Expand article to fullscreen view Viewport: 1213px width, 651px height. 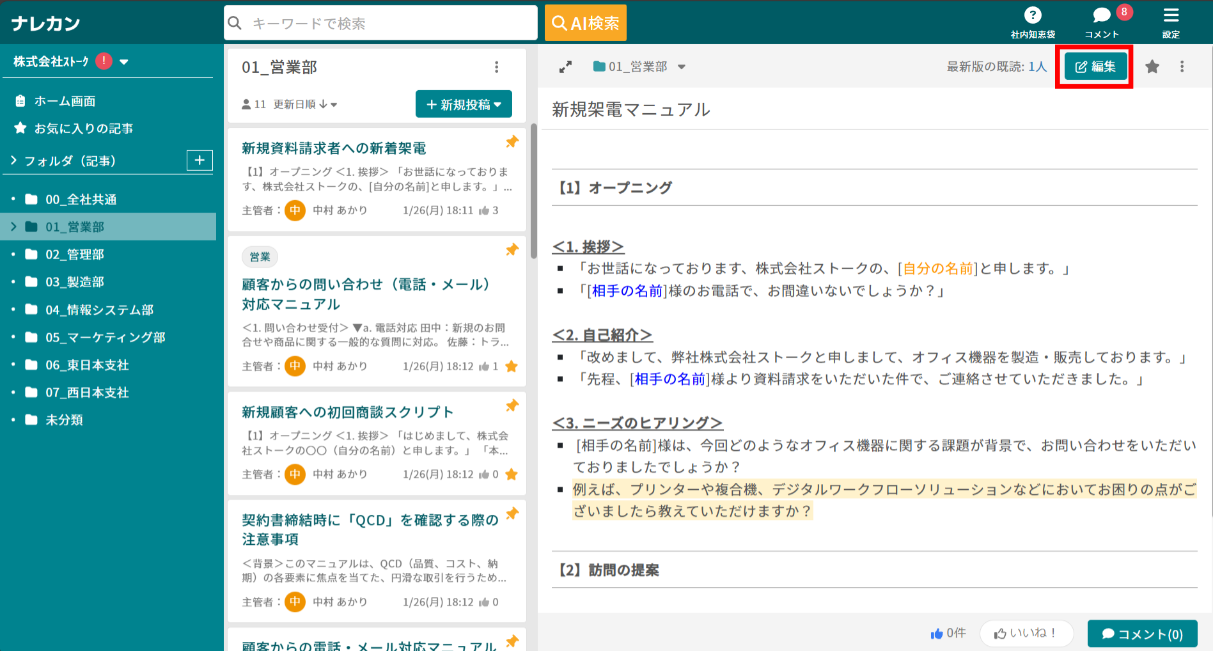(x=565, y=66)
